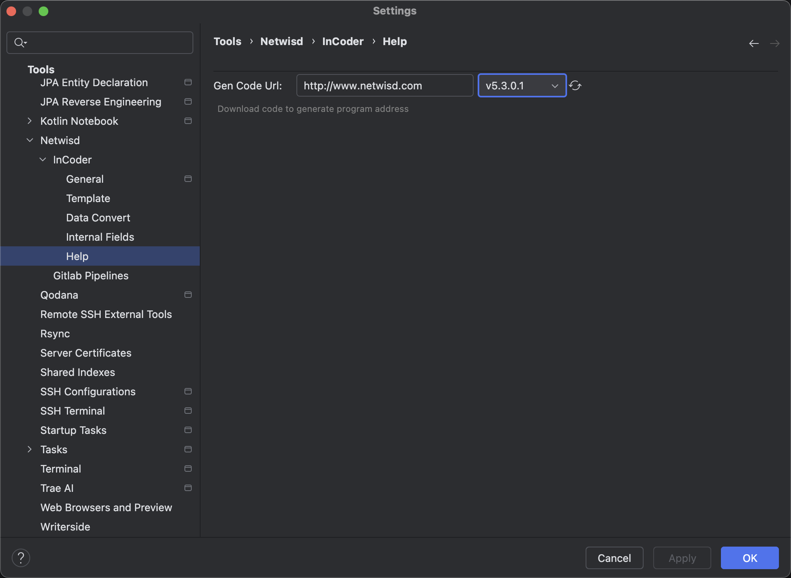791x578 pixels.
Task: Select Gitlab Pipelines settings
Action: pyautogui.click(x=91, y=276)
